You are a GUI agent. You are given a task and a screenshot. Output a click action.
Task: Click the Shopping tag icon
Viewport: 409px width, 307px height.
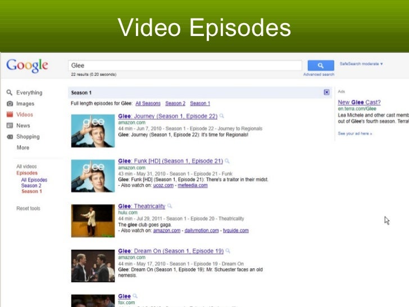(x=10, y=137)
